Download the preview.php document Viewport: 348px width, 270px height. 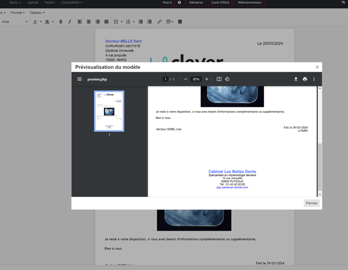point(296,79)
